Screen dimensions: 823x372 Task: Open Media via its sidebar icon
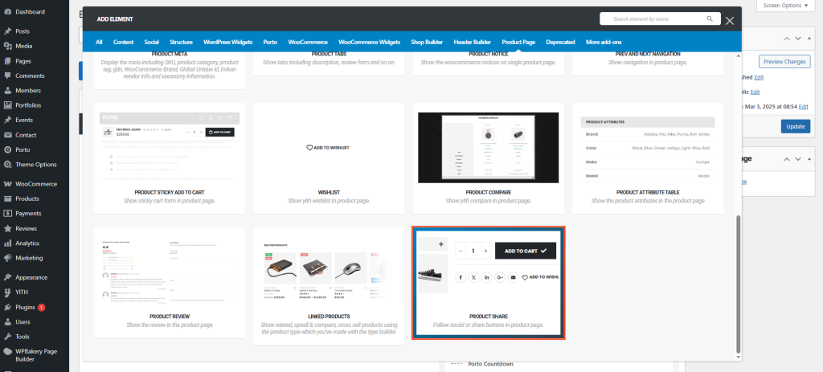pos(7,46)
